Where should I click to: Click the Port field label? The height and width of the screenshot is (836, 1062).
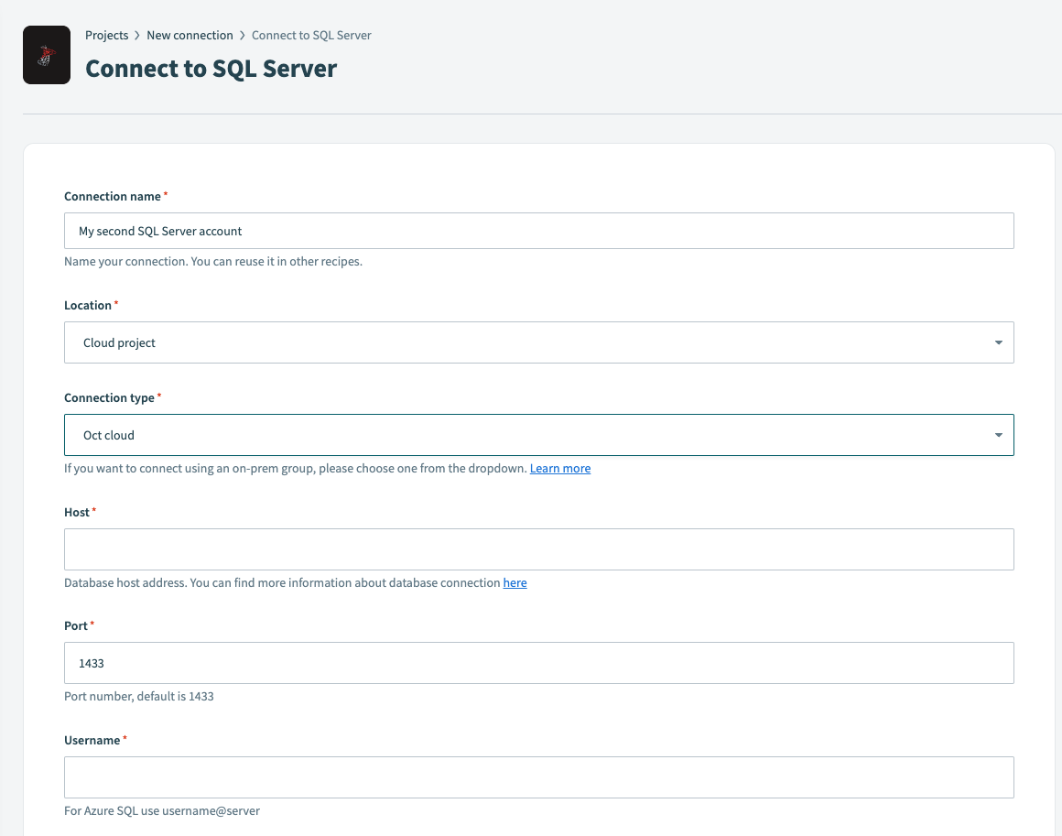pyautogui.click(x=74, y=625)
